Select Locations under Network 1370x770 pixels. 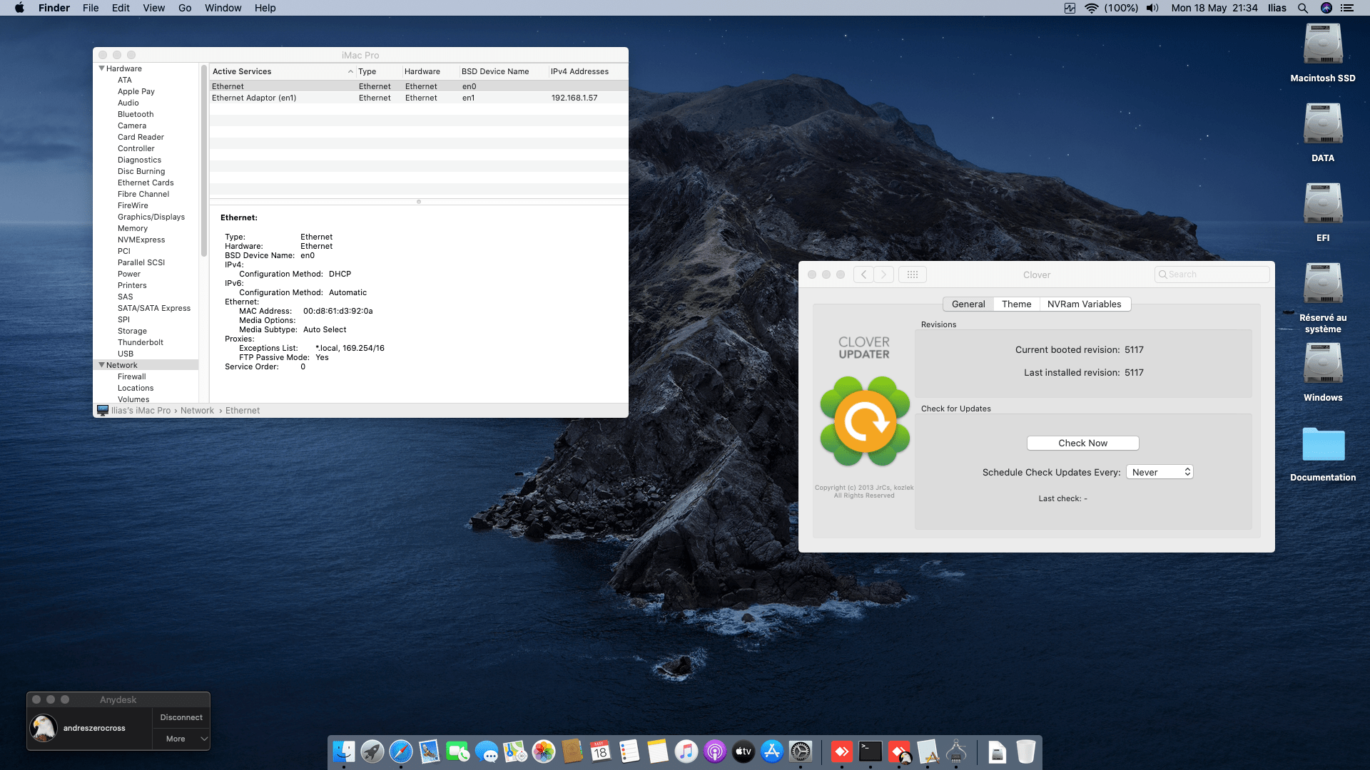point(136,388)
